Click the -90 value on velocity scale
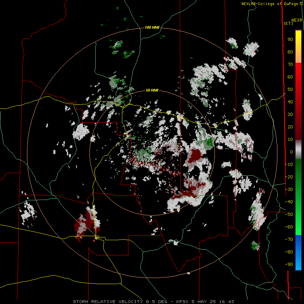 [x=289, y=264]
